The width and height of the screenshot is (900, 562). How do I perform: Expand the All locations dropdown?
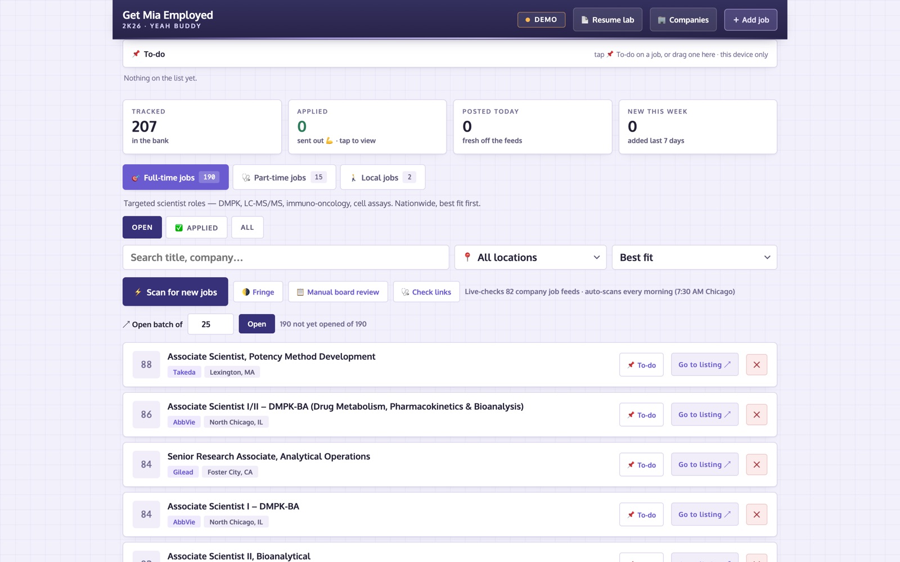[x=530, y=257]
